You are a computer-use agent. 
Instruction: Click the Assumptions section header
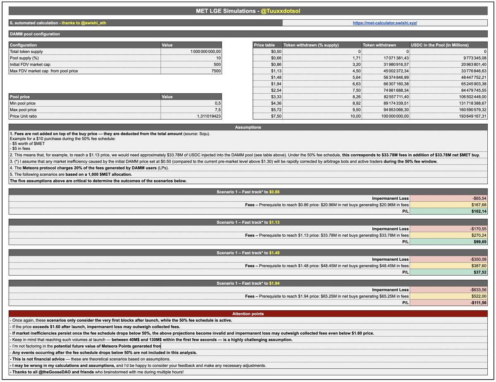click(248, 127)
